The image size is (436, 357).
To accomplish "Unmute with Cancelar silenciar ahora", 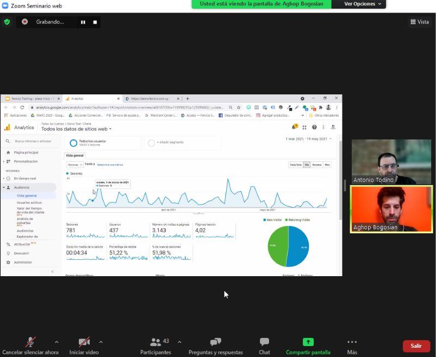I will (30, 346).
